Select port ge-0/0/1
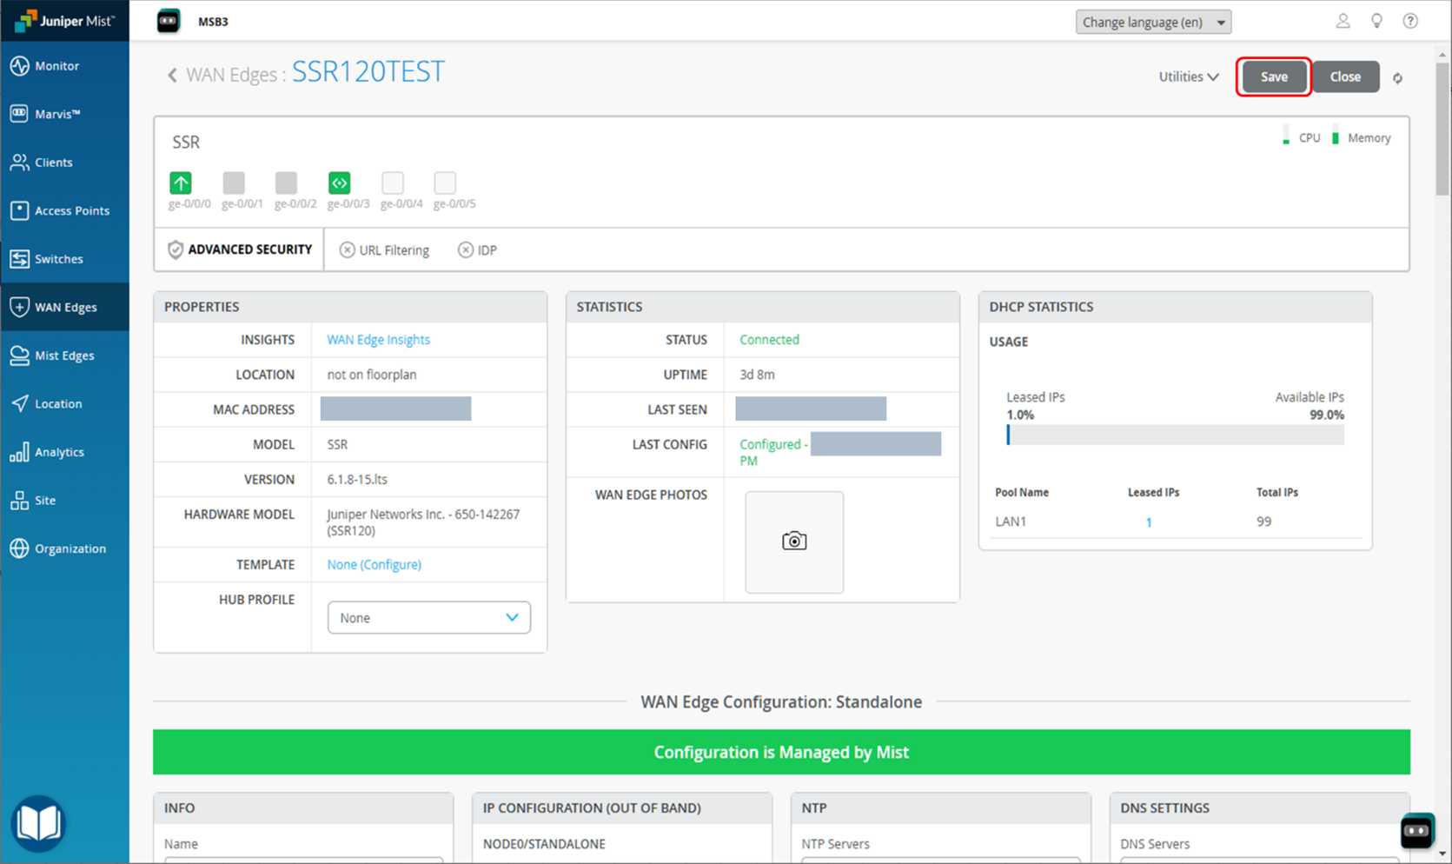The width and height of the screenshot is (1452, 864). (x=234, y=183)
